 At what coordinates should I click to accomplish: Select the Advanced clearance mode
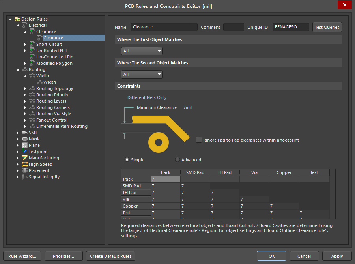click(177, 159)
